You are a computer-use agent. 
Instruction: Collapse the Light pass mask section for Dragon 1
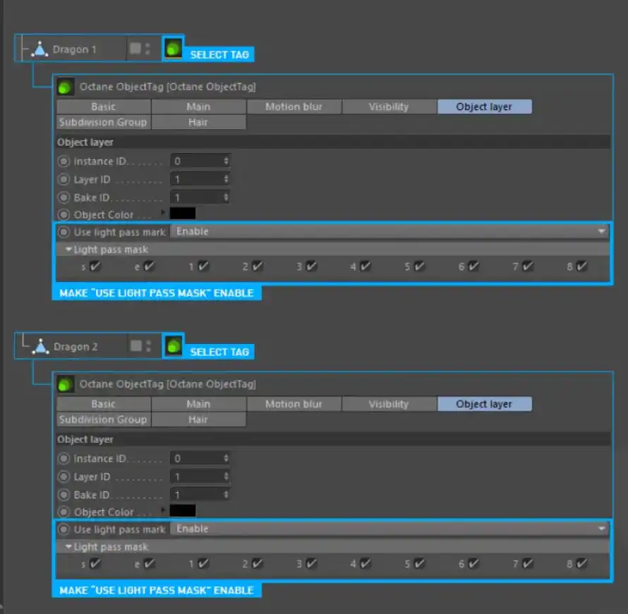point(68,250)
